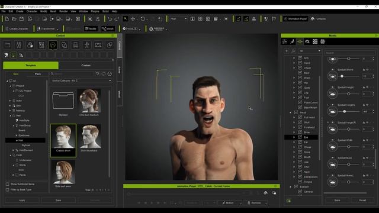Click the Turntable button

(318, 19)
